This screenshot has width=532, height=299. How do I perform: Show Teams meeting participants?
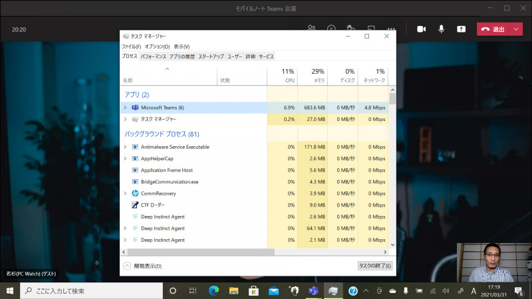tap(311, 28)
